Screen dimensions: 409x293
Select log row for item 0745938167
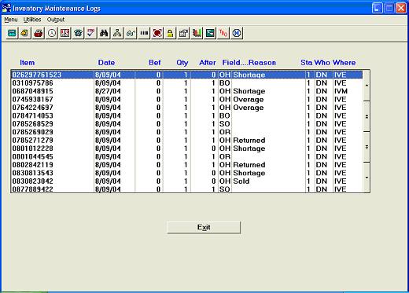(x=187, y=99)
